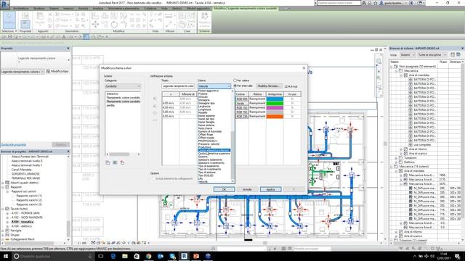Click the Annulla button
The width and height of the screenshot is (465, 261).
[247, 189]
